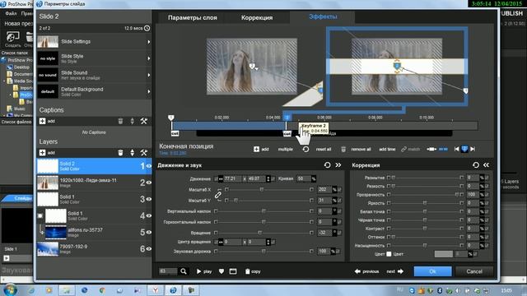Click the reset all circular arrow icon
Screen dimensions: 527x296
[305, 149]
